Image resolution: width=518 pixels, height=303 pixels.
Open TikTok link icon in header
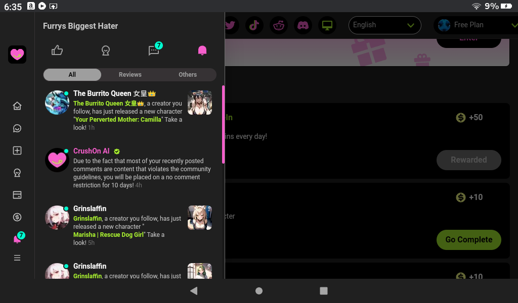pyautogui.click(x=254, y=25)
